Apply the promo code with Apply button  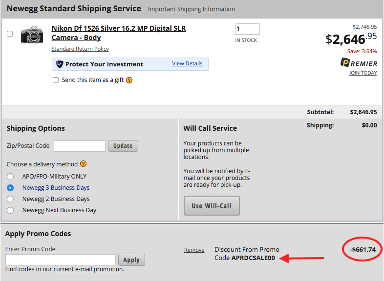(x=131, y=260)
